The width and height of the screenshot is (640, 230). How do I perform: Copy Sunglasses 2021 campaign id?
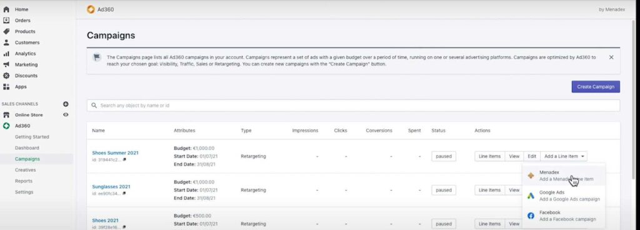pos(124,193)
